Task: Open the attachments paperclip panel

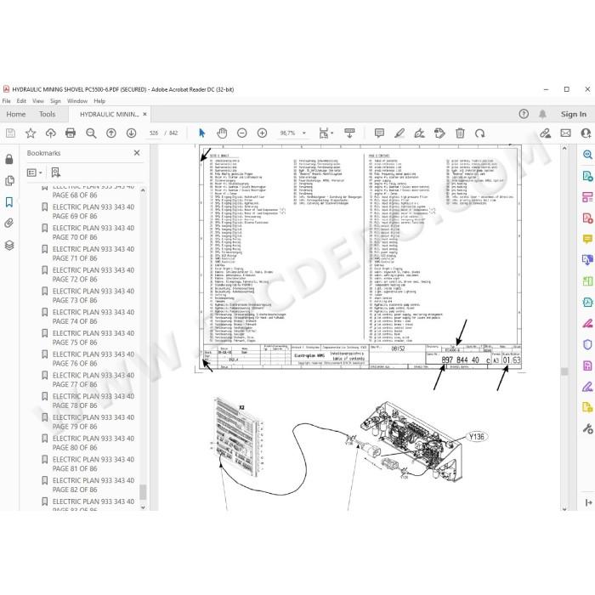Action: click(x=9, y=223)
